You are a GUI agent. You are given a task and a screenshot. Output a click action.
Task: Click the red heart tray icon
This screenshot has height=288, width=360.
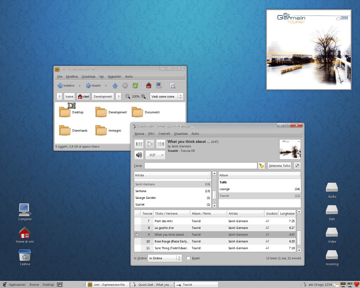(x=357, y=284)
